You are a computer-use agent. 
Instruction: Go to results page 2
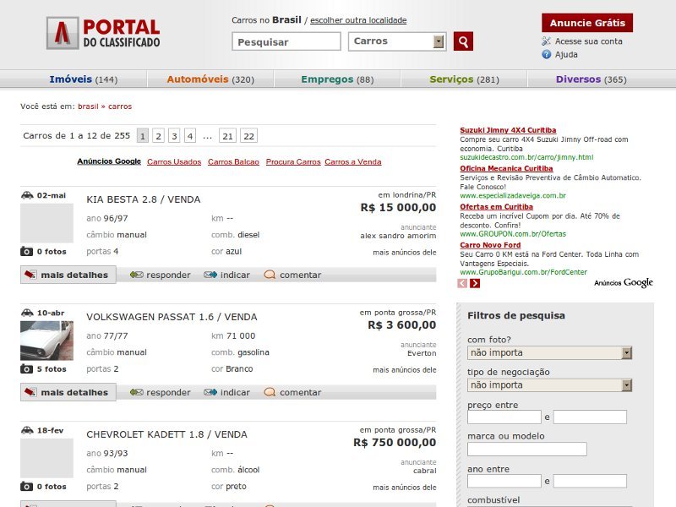[x=159, y=136]
